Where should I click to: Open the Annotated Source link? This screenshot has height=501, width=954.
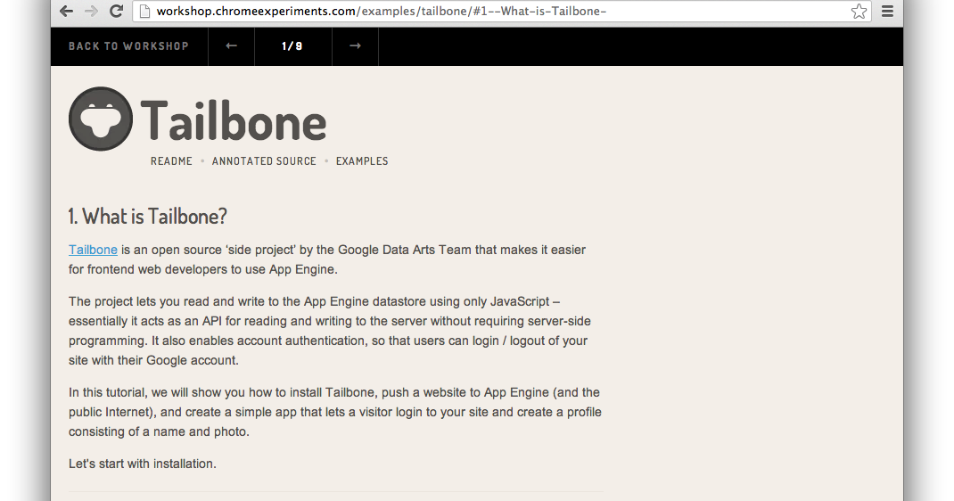pos(264,161)
